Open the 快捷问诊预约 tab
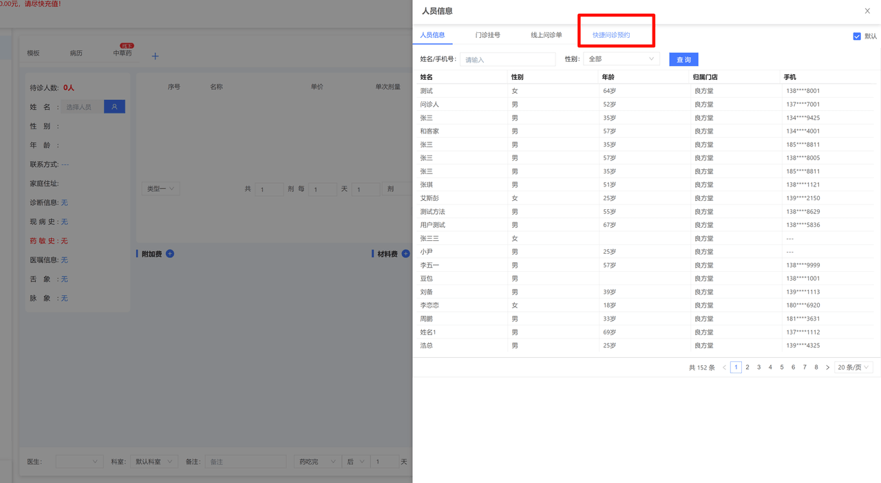This screenshot has height=483, width=881. click(x=611, y=35)
